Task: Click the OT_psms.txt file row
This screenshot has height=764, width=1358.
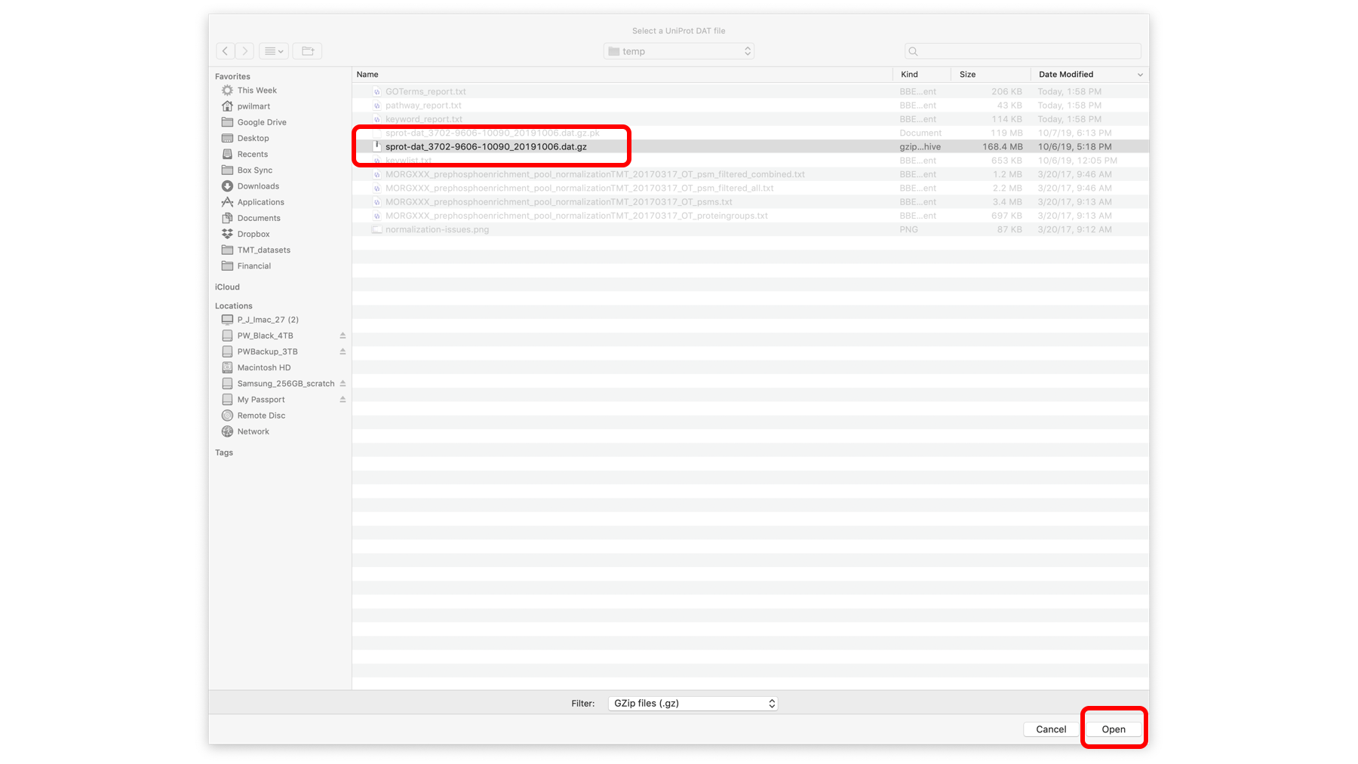Action: (751, 202)
